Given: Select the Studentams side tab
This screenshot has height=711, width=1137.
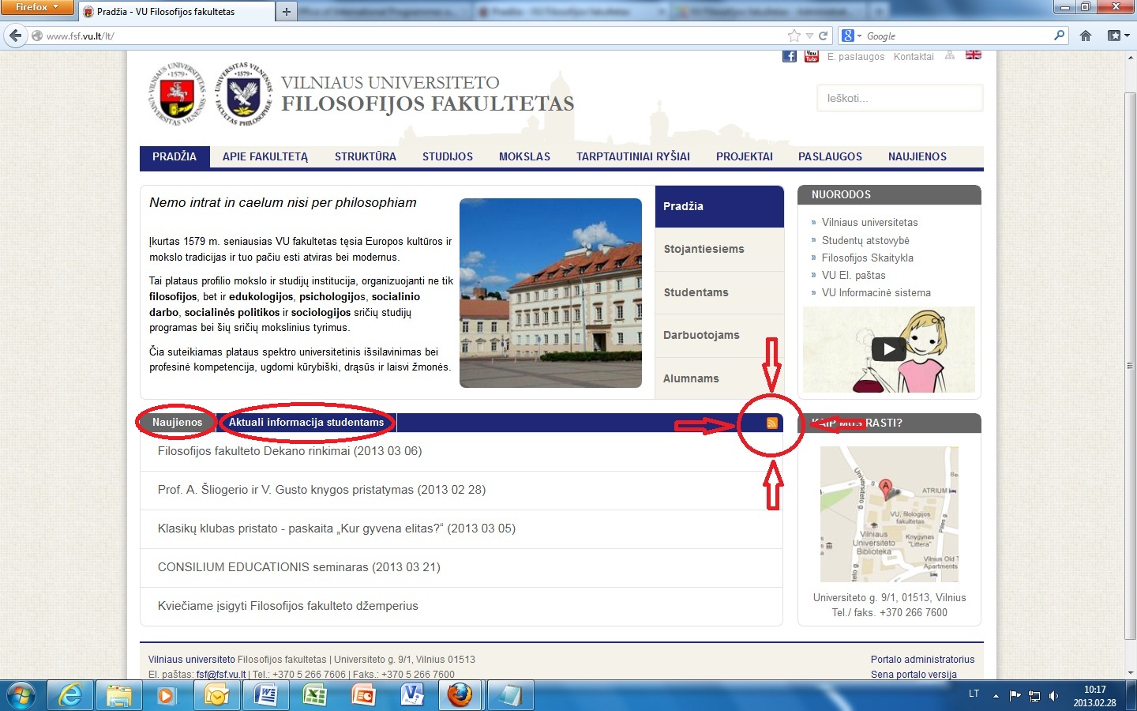Looking at the screenshot, I should tap(719, 292).
